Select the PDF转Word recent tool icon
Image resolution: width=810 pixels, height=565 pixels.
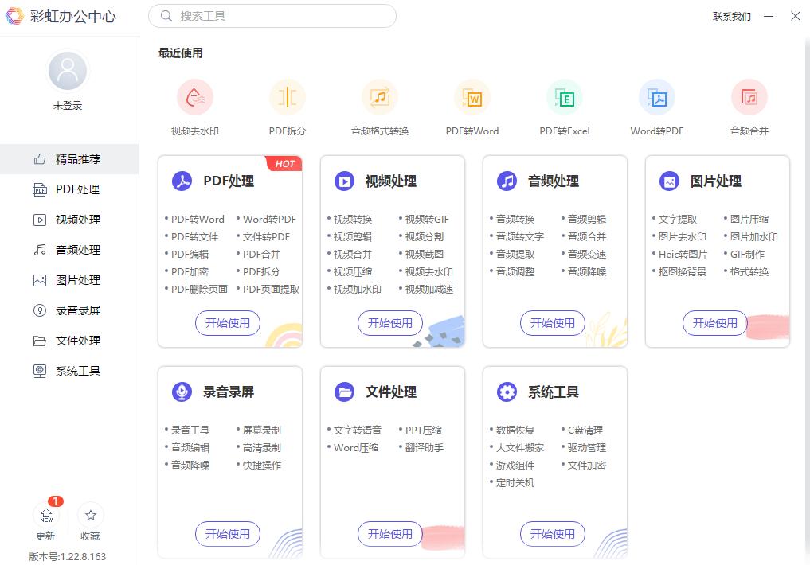tap(472, 95)
